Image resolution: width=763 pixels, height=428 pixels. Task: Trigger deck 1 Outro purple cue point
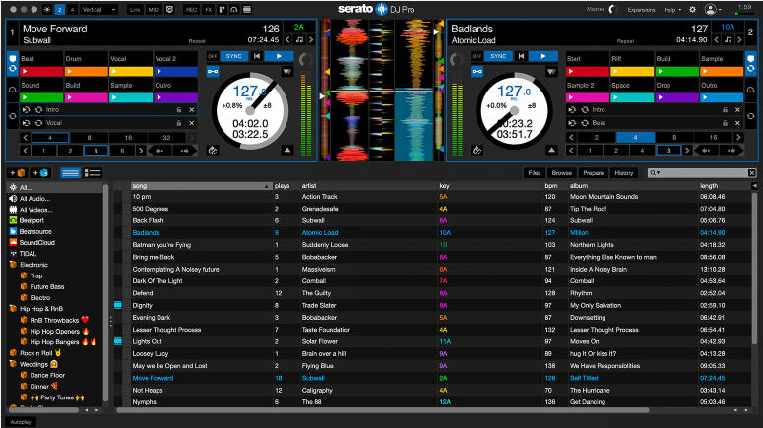(x=175, y=97)
